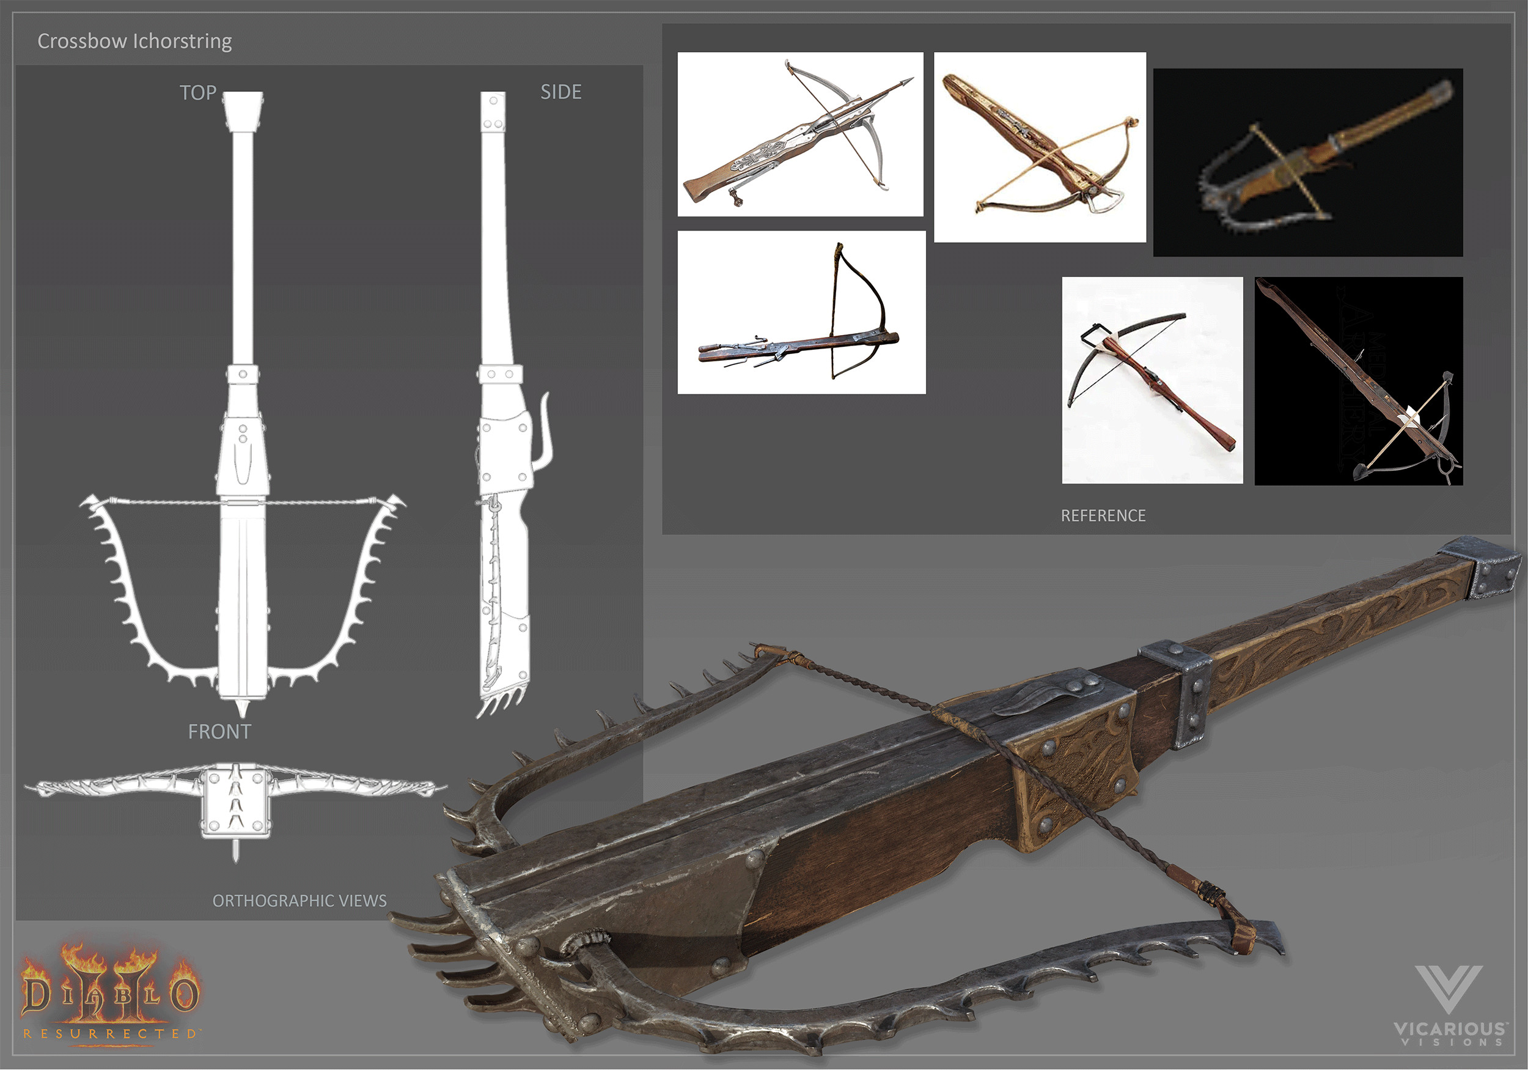This screenshot has width=1528, height=1070.
Task: Select the top orthographic crossbow drawing
Action: (x=243, y=405)
